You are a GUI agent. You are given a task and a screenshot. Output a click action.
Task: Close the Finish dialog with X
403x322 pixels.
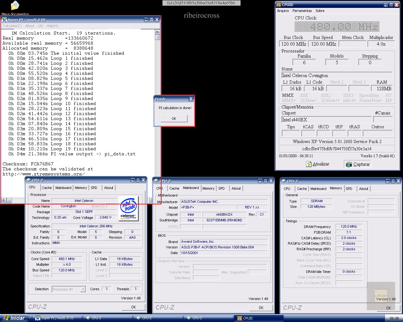191,99
